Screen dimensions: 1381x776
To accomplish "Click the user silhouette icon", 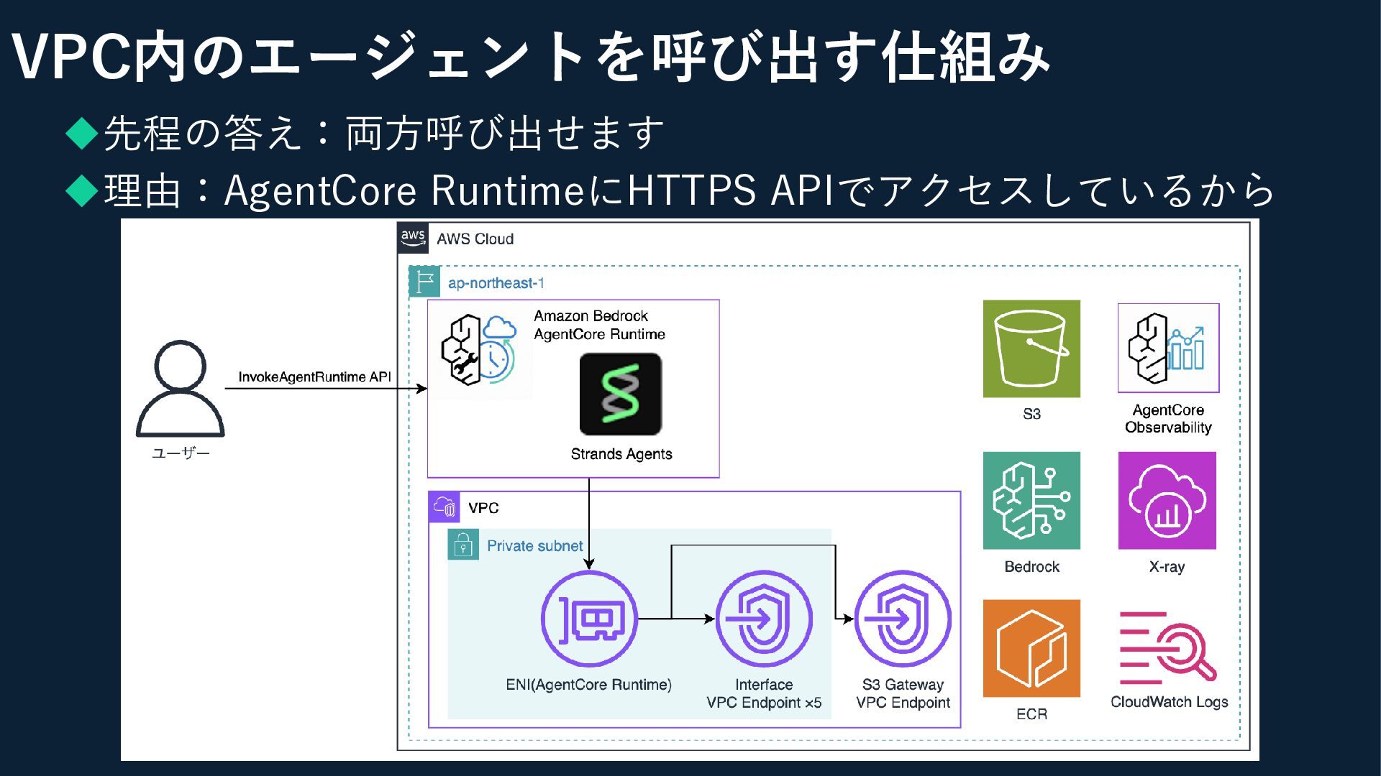I will coord(181,389).
